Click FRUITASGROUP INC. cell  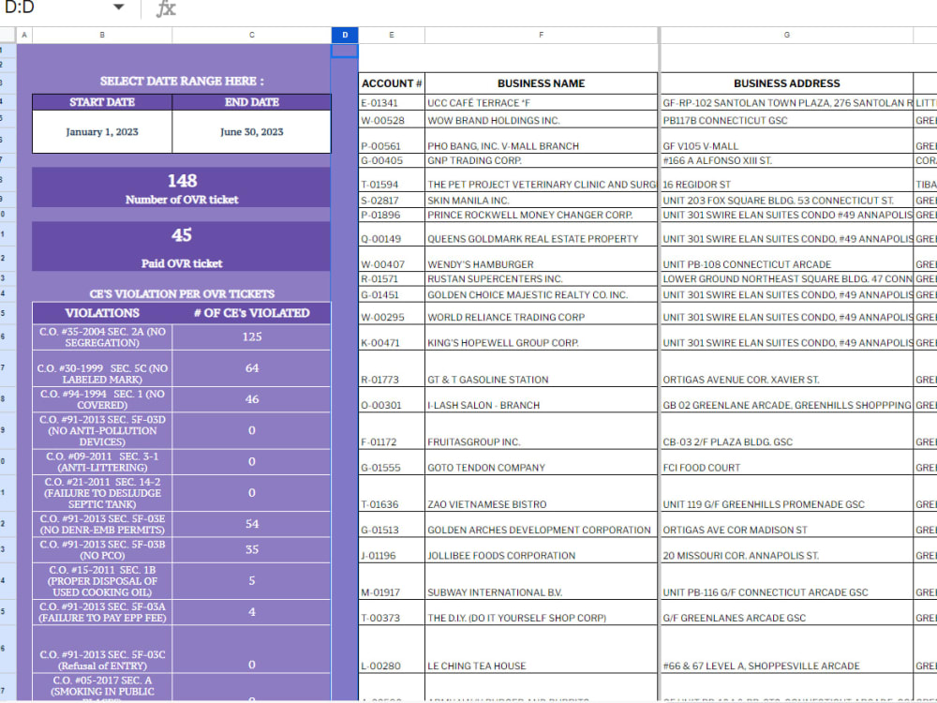pyautogui.click(x=542, y=431)
